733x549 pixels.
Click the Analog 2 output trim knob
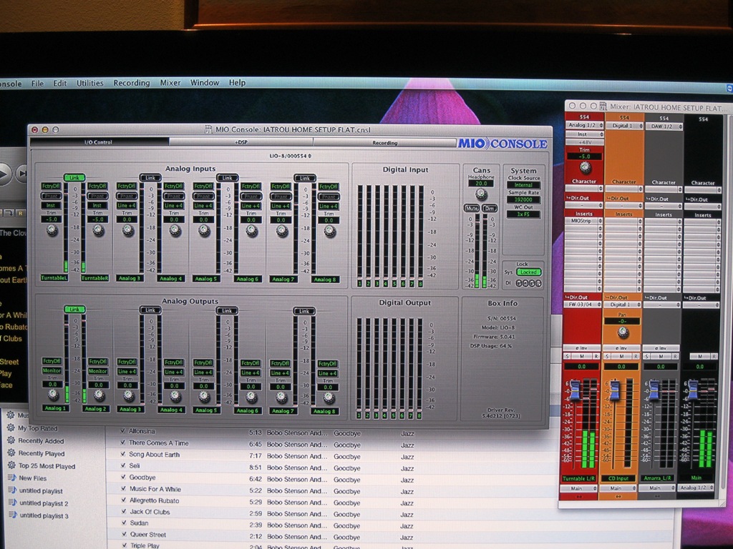click(x=99, y=395)
